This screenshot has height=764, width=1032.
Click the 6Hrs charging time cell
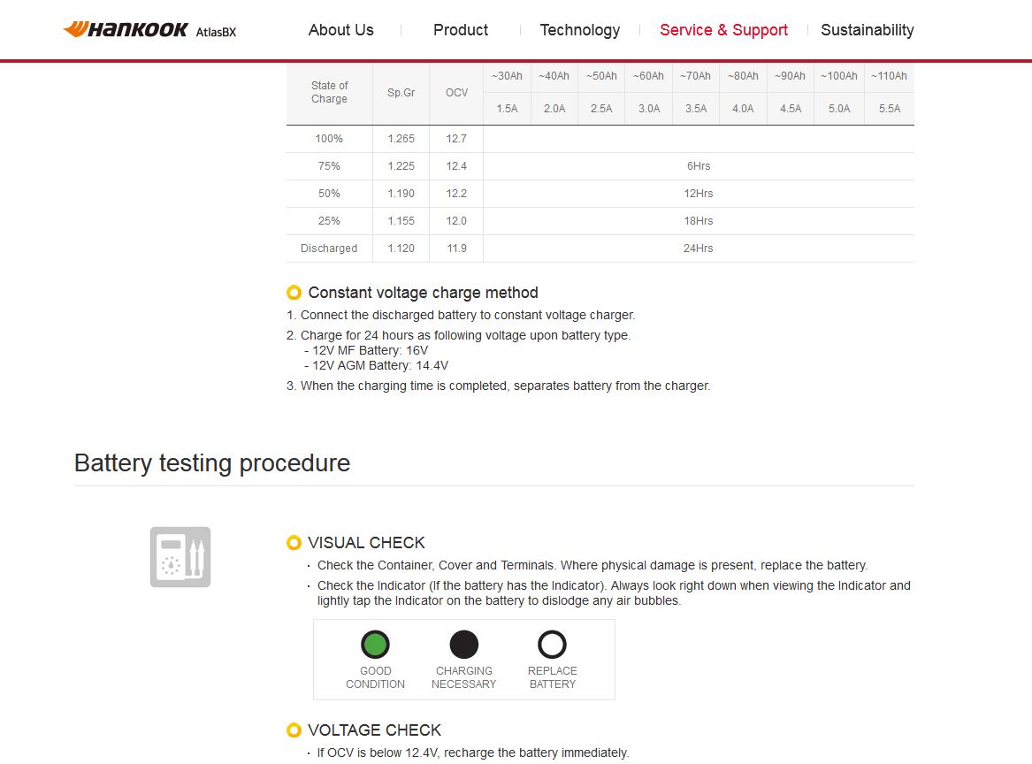pos(699,166)
